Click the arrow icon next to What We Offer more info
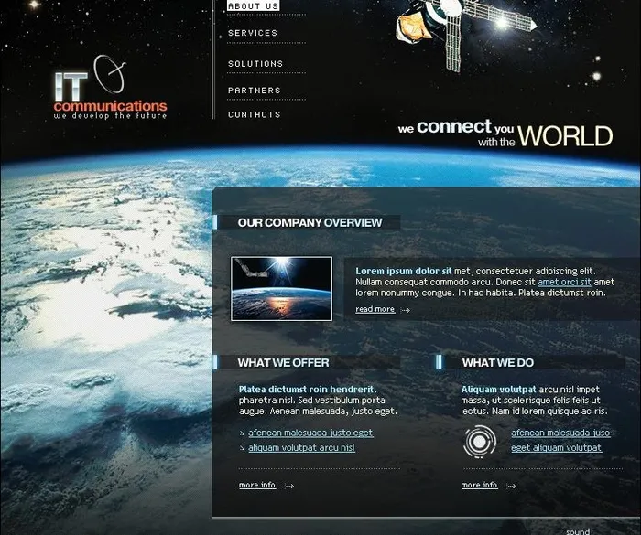The width and height of the screenshot is (641, 535). (289, 486)
